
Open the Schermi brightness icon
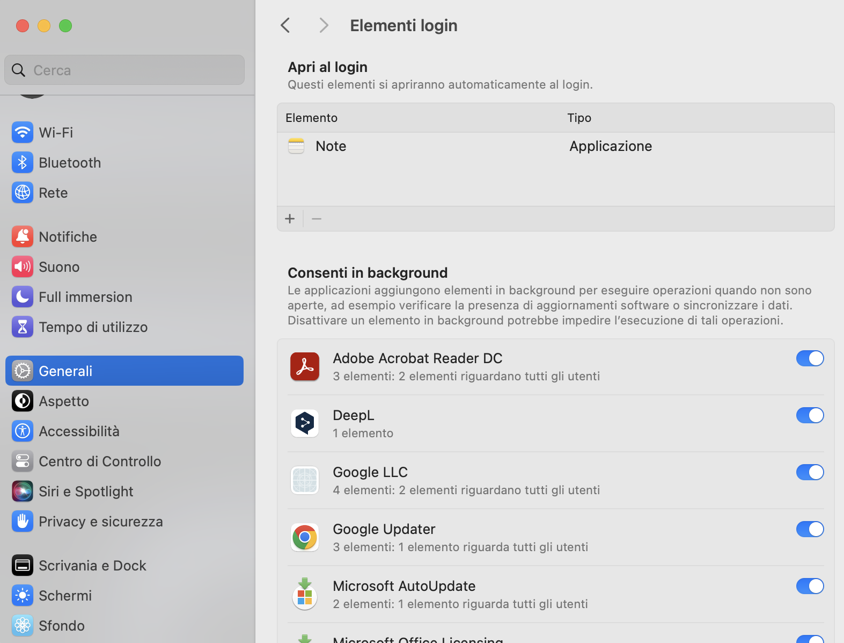tap(23, 595)
